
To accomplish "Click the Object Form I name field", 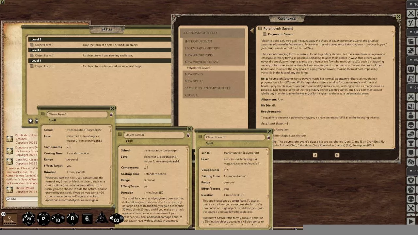I will [x=77, y=114].
